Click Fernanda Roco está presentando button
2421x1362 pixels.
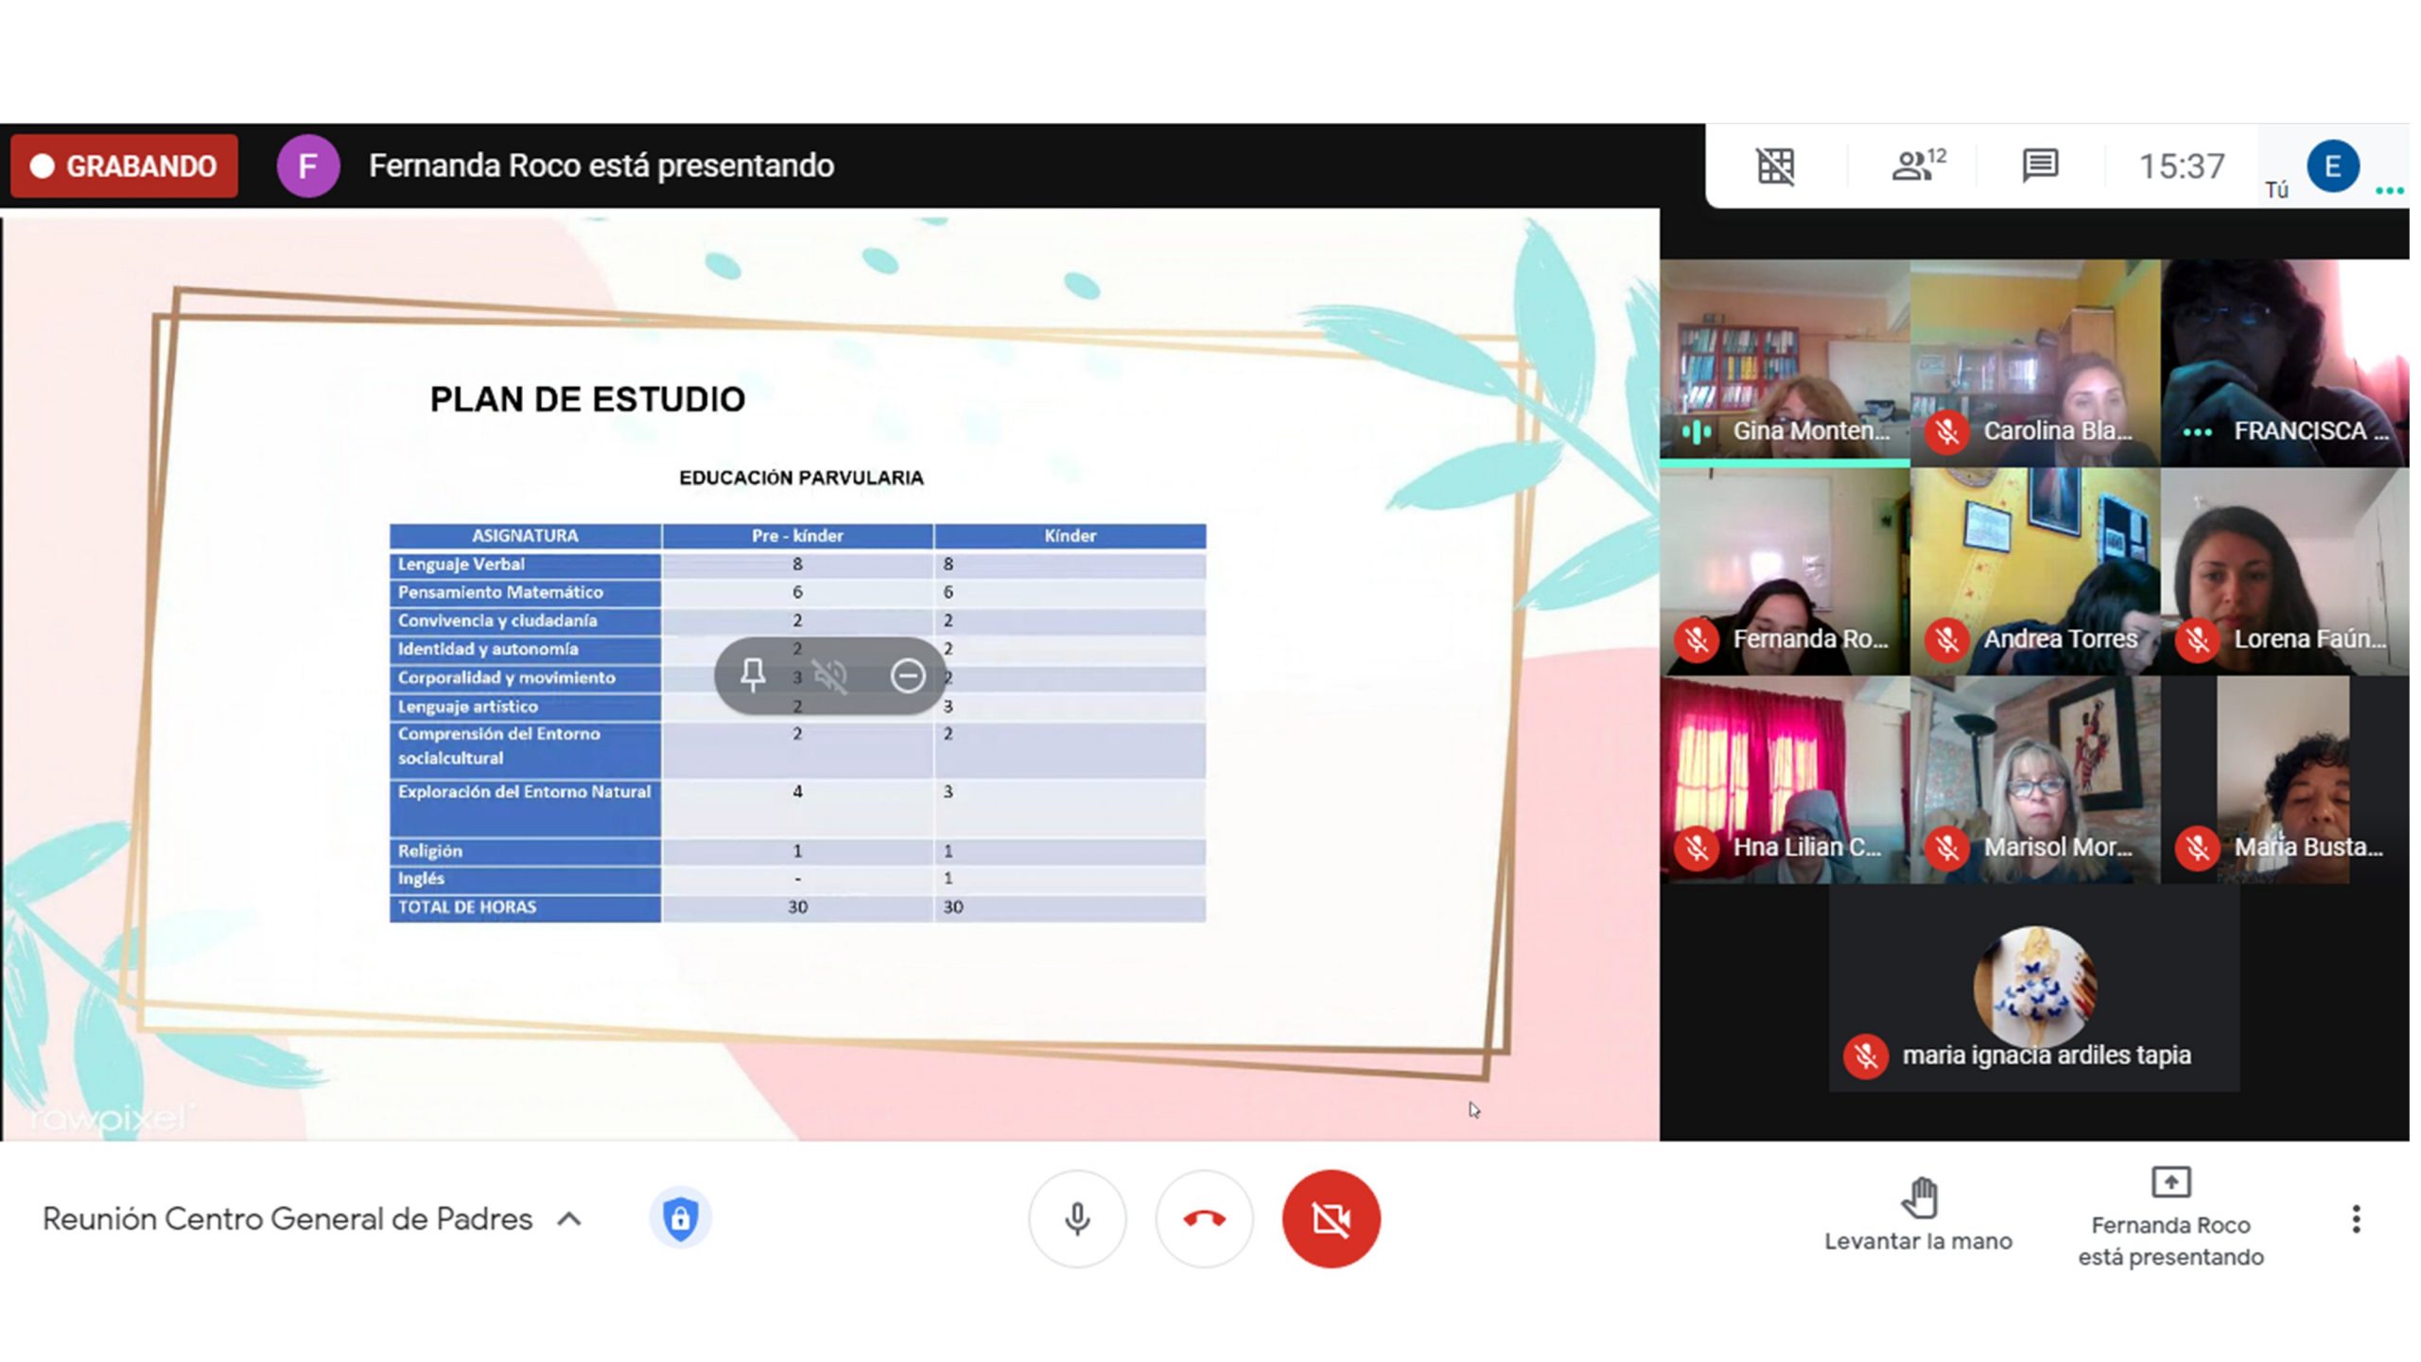point(2170,1218)
